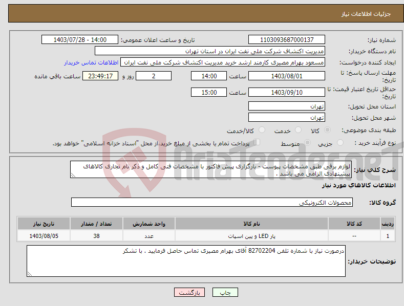Screen dimensions: 404x306
Task: Click the ردیف column header
Action: (388, 224)
